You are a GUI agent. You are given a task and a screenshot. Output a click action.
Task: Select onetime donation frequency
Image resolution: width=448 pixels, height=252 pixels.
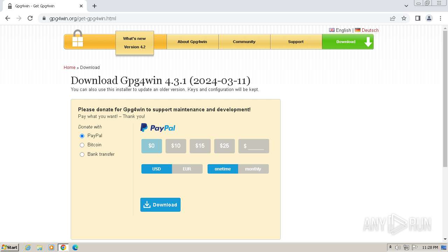coord(223,169)
